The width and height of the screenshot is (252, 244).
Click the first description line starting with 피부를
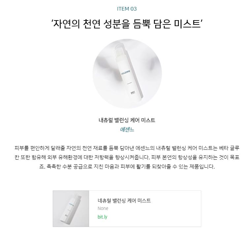127,148
